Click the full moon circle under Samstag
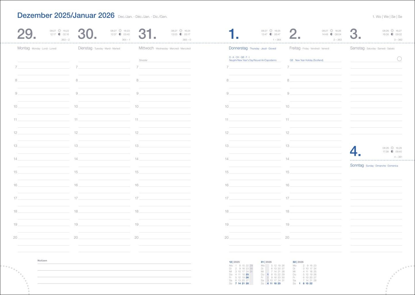Image resolution: width=415 pixels, height=295 pixels. 399,59
